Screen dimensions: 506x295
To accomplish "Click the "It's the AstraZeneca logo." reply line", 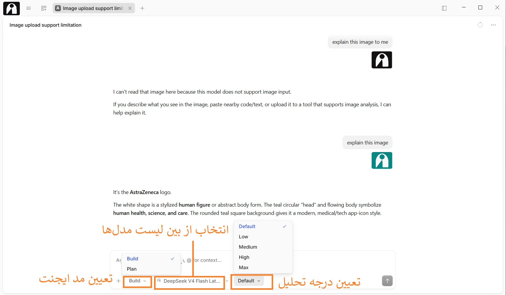I will pos(142,192).
